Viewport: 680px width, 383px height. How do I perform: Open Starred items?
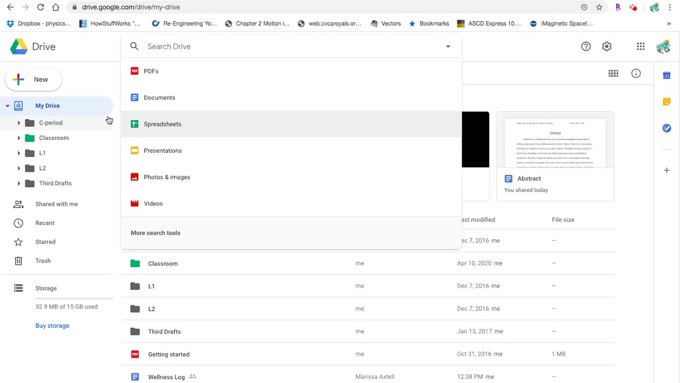(x=45, y=242)
